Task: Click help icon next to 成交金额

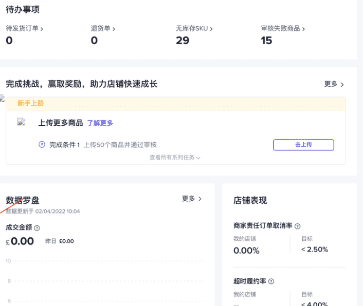Action: coord(37,228)
